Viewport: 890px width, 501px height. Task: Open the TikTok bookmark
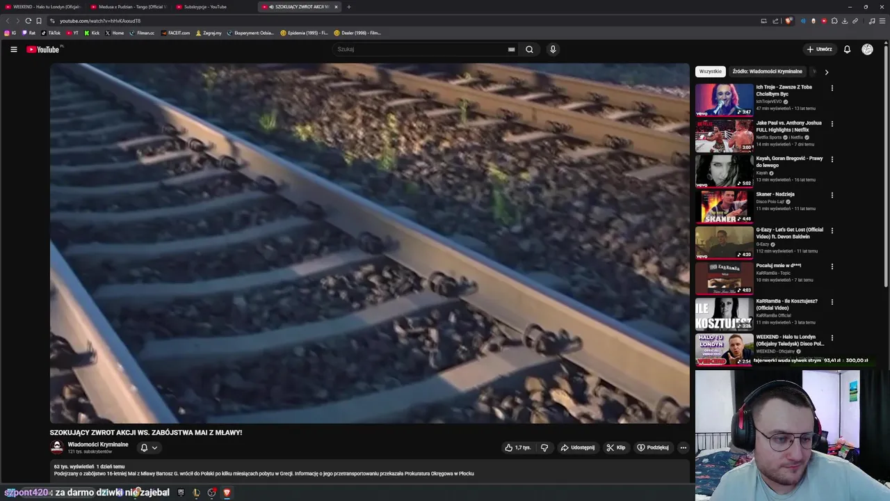click(51, 33)
